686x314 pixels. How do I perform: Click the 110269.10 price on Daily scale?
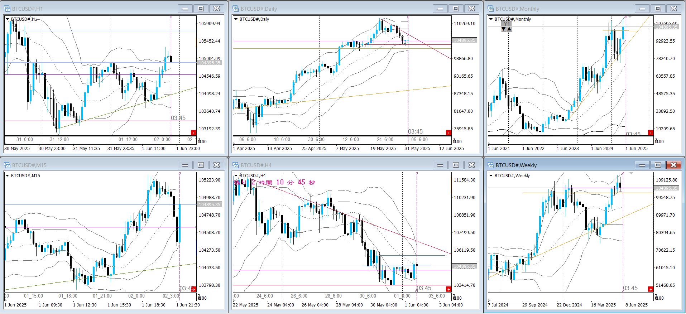pyautogui.click(x=465, y=24)
